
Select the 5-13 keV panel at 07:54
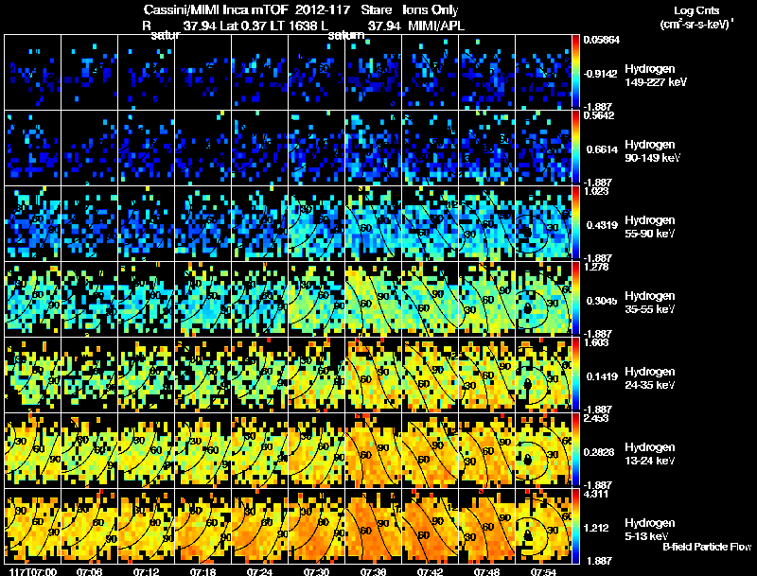543,526
